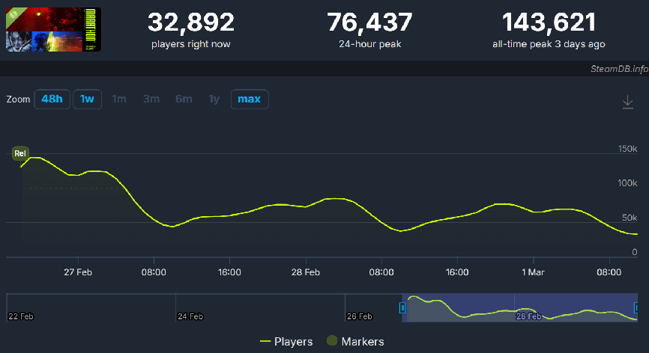Show full history with max zoom
Viewport: 649px width, 353px height.
click(x=249, y=99)
